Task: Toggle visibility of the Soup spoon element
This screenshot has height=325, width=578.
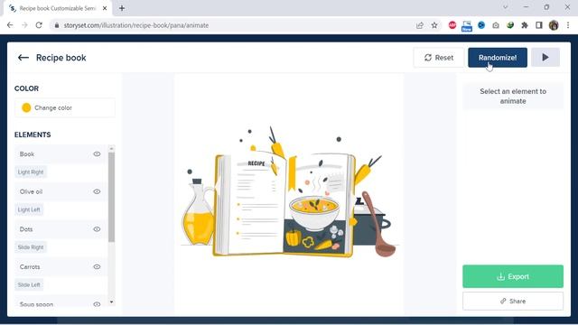Action: click(x=97, y=304)
